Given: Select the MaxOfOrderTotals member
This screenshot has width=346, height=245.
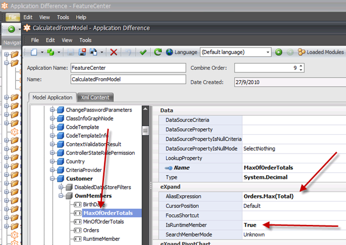Looking at the screenshot, I should coord(108,213).
